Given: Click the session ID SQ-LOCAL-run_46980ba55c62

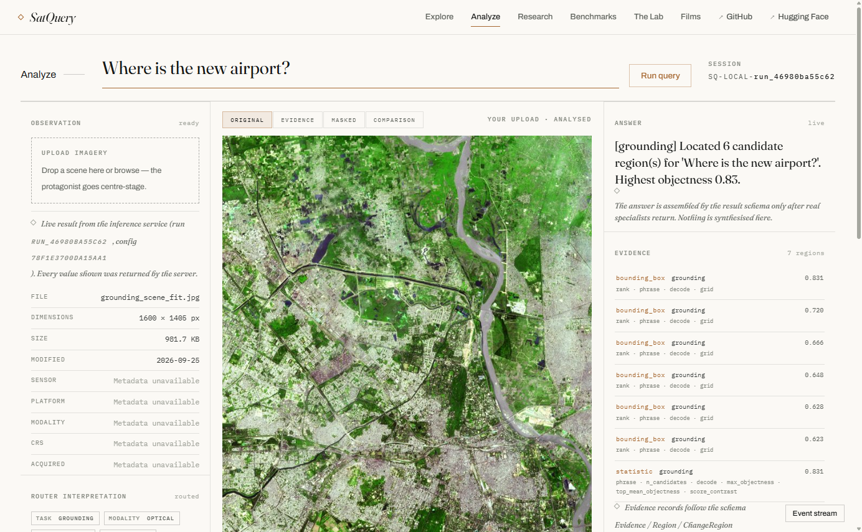Looking at the screenshot, I should coord(771,77).
